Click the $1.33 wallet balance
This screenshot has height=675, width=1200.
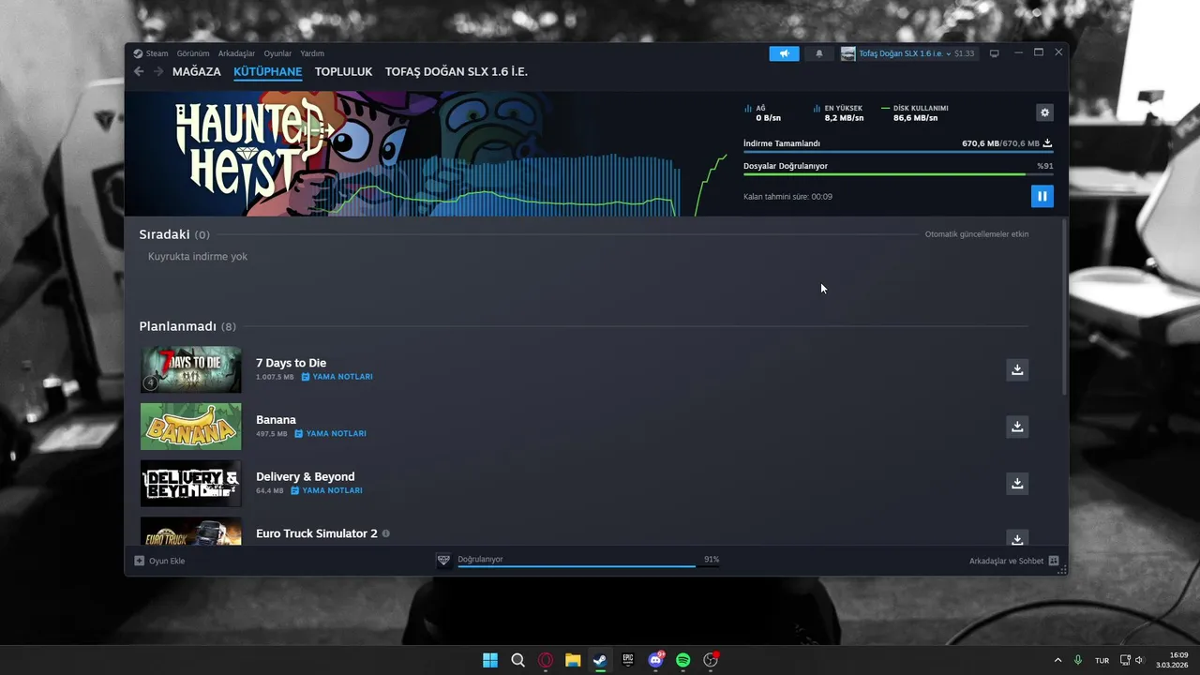coord(965,53)
